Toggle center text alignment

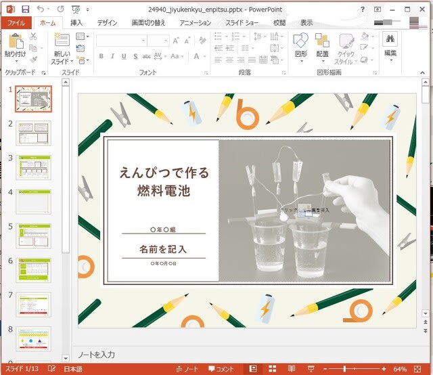229,60
